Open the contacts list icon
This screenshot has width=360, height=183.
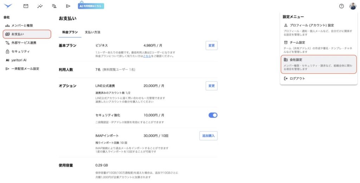coord(54,6)
